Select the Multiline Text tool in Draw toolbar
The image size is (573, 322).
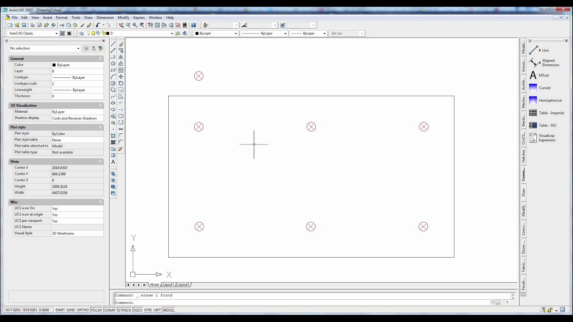click(x=113, y=162)
